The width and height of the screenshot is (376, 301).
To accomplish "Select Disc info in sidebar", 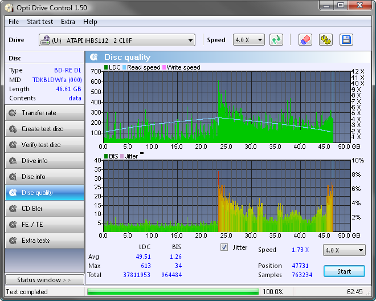I will click(x=44, y=177).
